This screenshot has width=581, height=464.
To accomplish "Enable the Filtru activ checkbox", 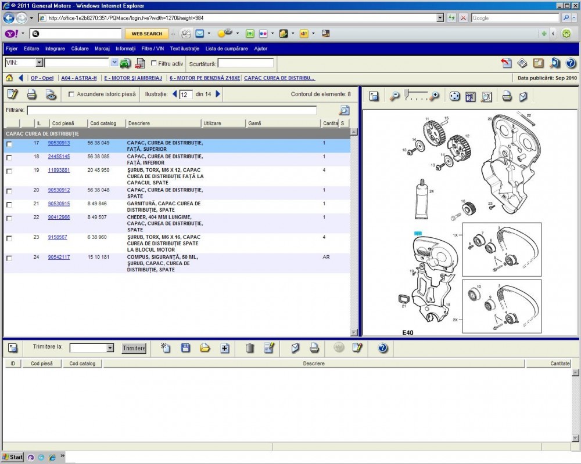I will click(154, 63).
